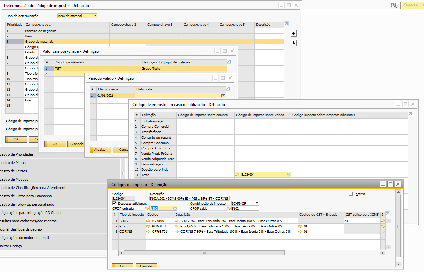
Task: Open the calendar picker in Efetivo até
Action: [223, 95]
